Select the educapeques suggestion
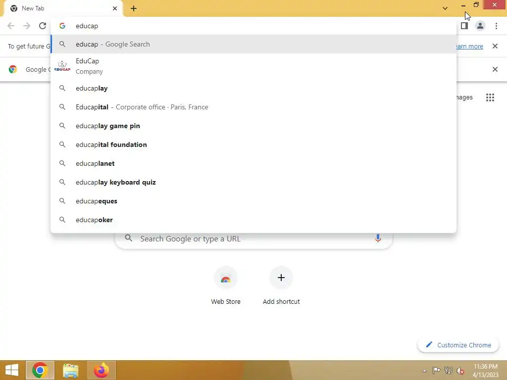This screenshot has width=507, height=380. tap(253, 201)
